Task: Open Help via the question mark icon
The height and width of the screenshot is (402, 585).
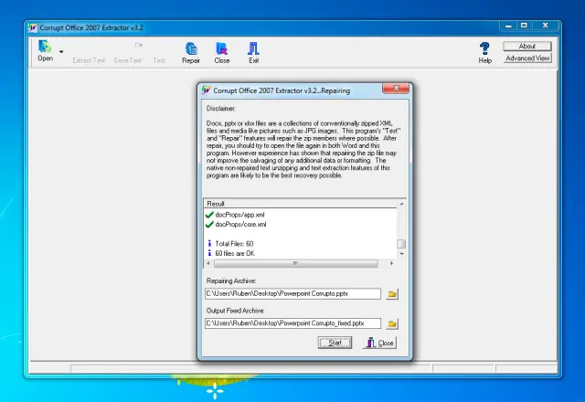Action: pos(484,51)
